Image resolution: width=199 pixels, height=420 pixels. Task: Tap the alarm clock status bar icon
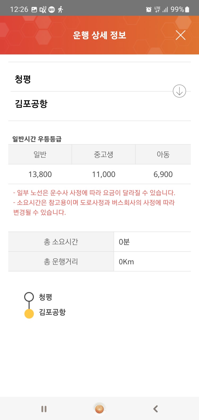[149, 10]
